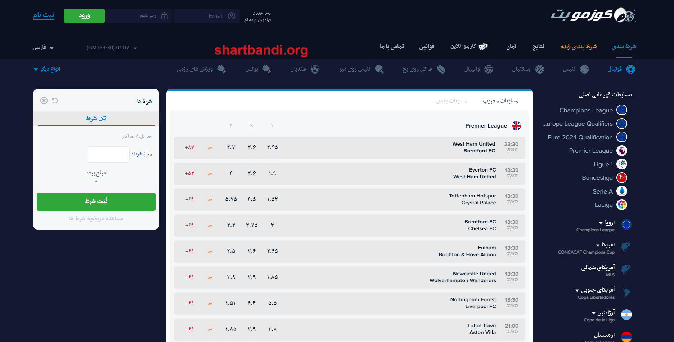Switch to مسابقات محبوب tab
The image size is (674, 342).
[500, 101]
